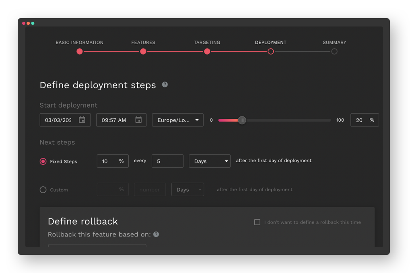Click the "Next steps" label
The height and width of the screenshot is (273, 412).
click(57, 142)
